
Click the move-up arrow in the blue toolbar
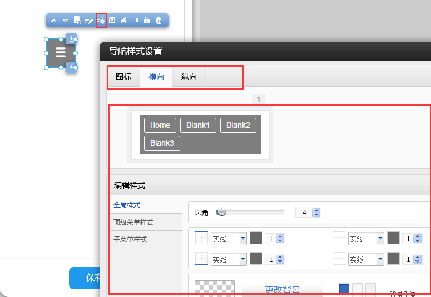[x=54, y=21]
